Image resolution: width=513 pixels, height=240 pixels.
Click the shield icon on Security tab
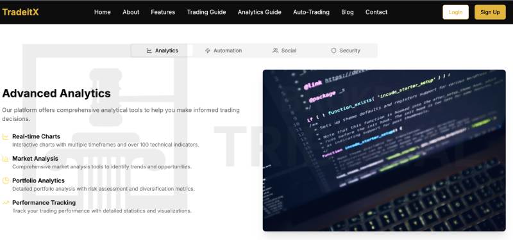[333, 51]
